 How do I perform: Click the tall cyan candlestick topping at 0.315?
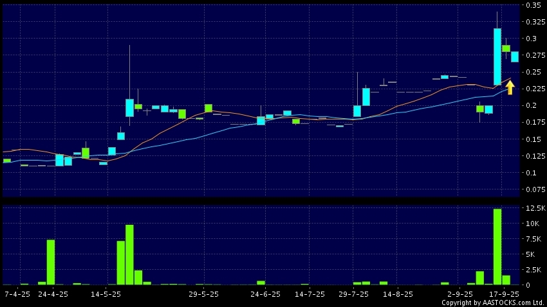(497, 57)
